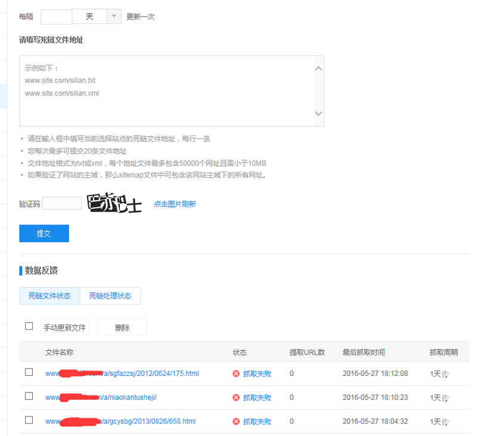This screenshot has height=436, width=477.
Task: Click the 验证码 input field
Action: click(x=62, y=203)
